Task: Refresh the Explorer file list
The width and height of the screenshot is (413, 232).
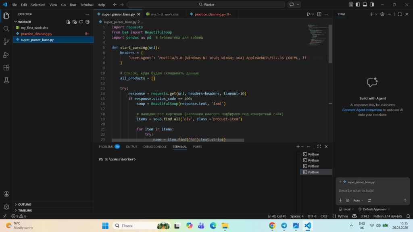Action: (x=81, y=22)
